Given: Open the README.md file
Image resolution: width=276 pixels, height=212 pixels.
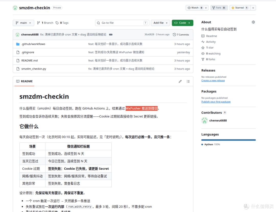Looking at the screenshot, I should point(30,61).
